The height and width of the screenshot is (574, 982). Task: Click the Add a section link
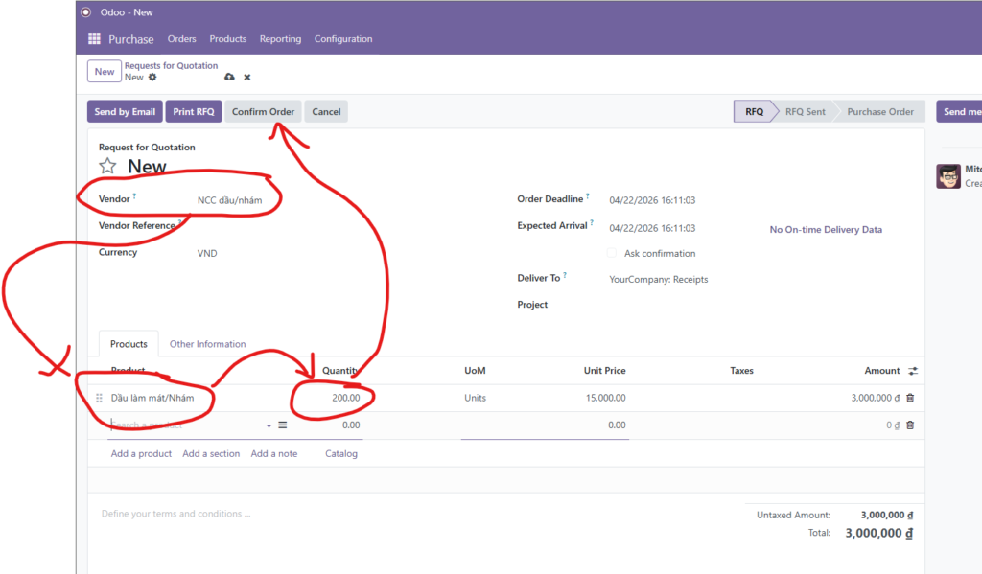(x=211, y=453)
